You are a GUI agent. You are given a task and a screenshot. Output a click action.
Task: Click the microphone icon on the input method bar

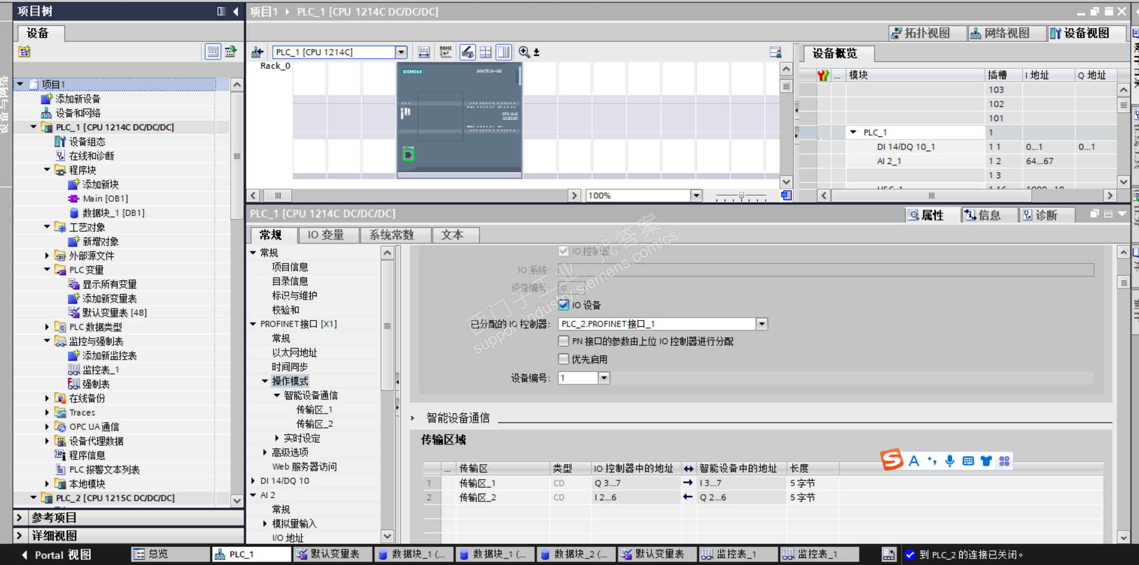click(950, 461)
